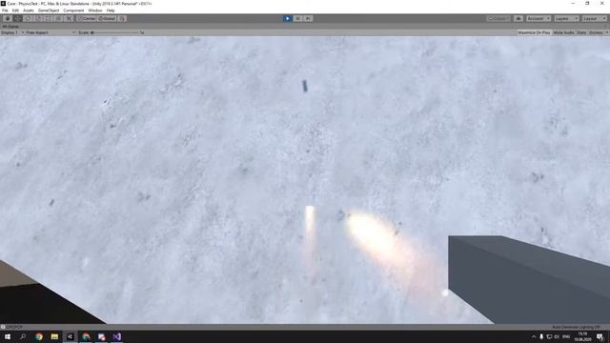Select the Rect transform tool
Viewport: 610px width, 343px height.
49,18
